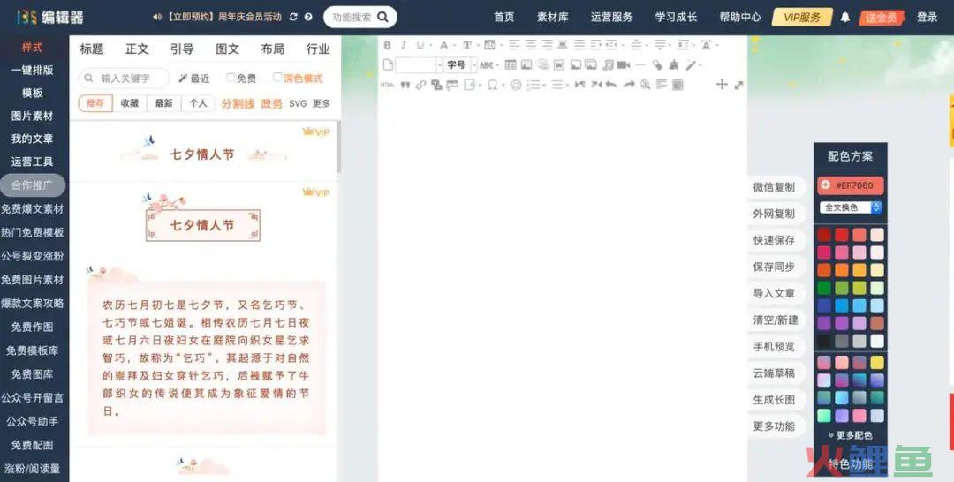
Task: Insert horizontal divider line
Action: pyautogui.click(x=640, y=65)
